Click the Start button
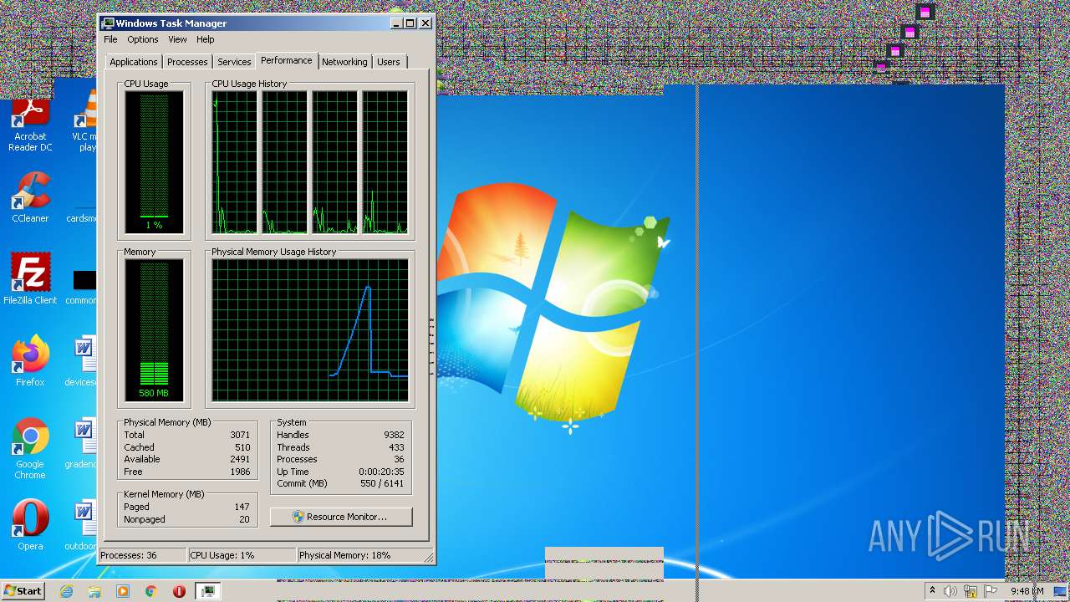This screenshot has width=1070, height=602. 23,591
